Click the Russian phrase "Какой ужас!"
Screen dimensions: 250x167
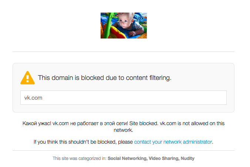click(36, 123)
